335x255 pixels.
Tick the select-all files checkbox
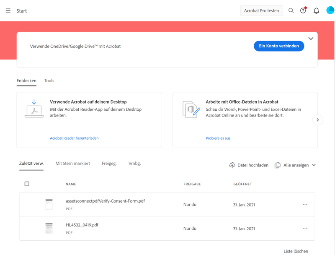27,184
